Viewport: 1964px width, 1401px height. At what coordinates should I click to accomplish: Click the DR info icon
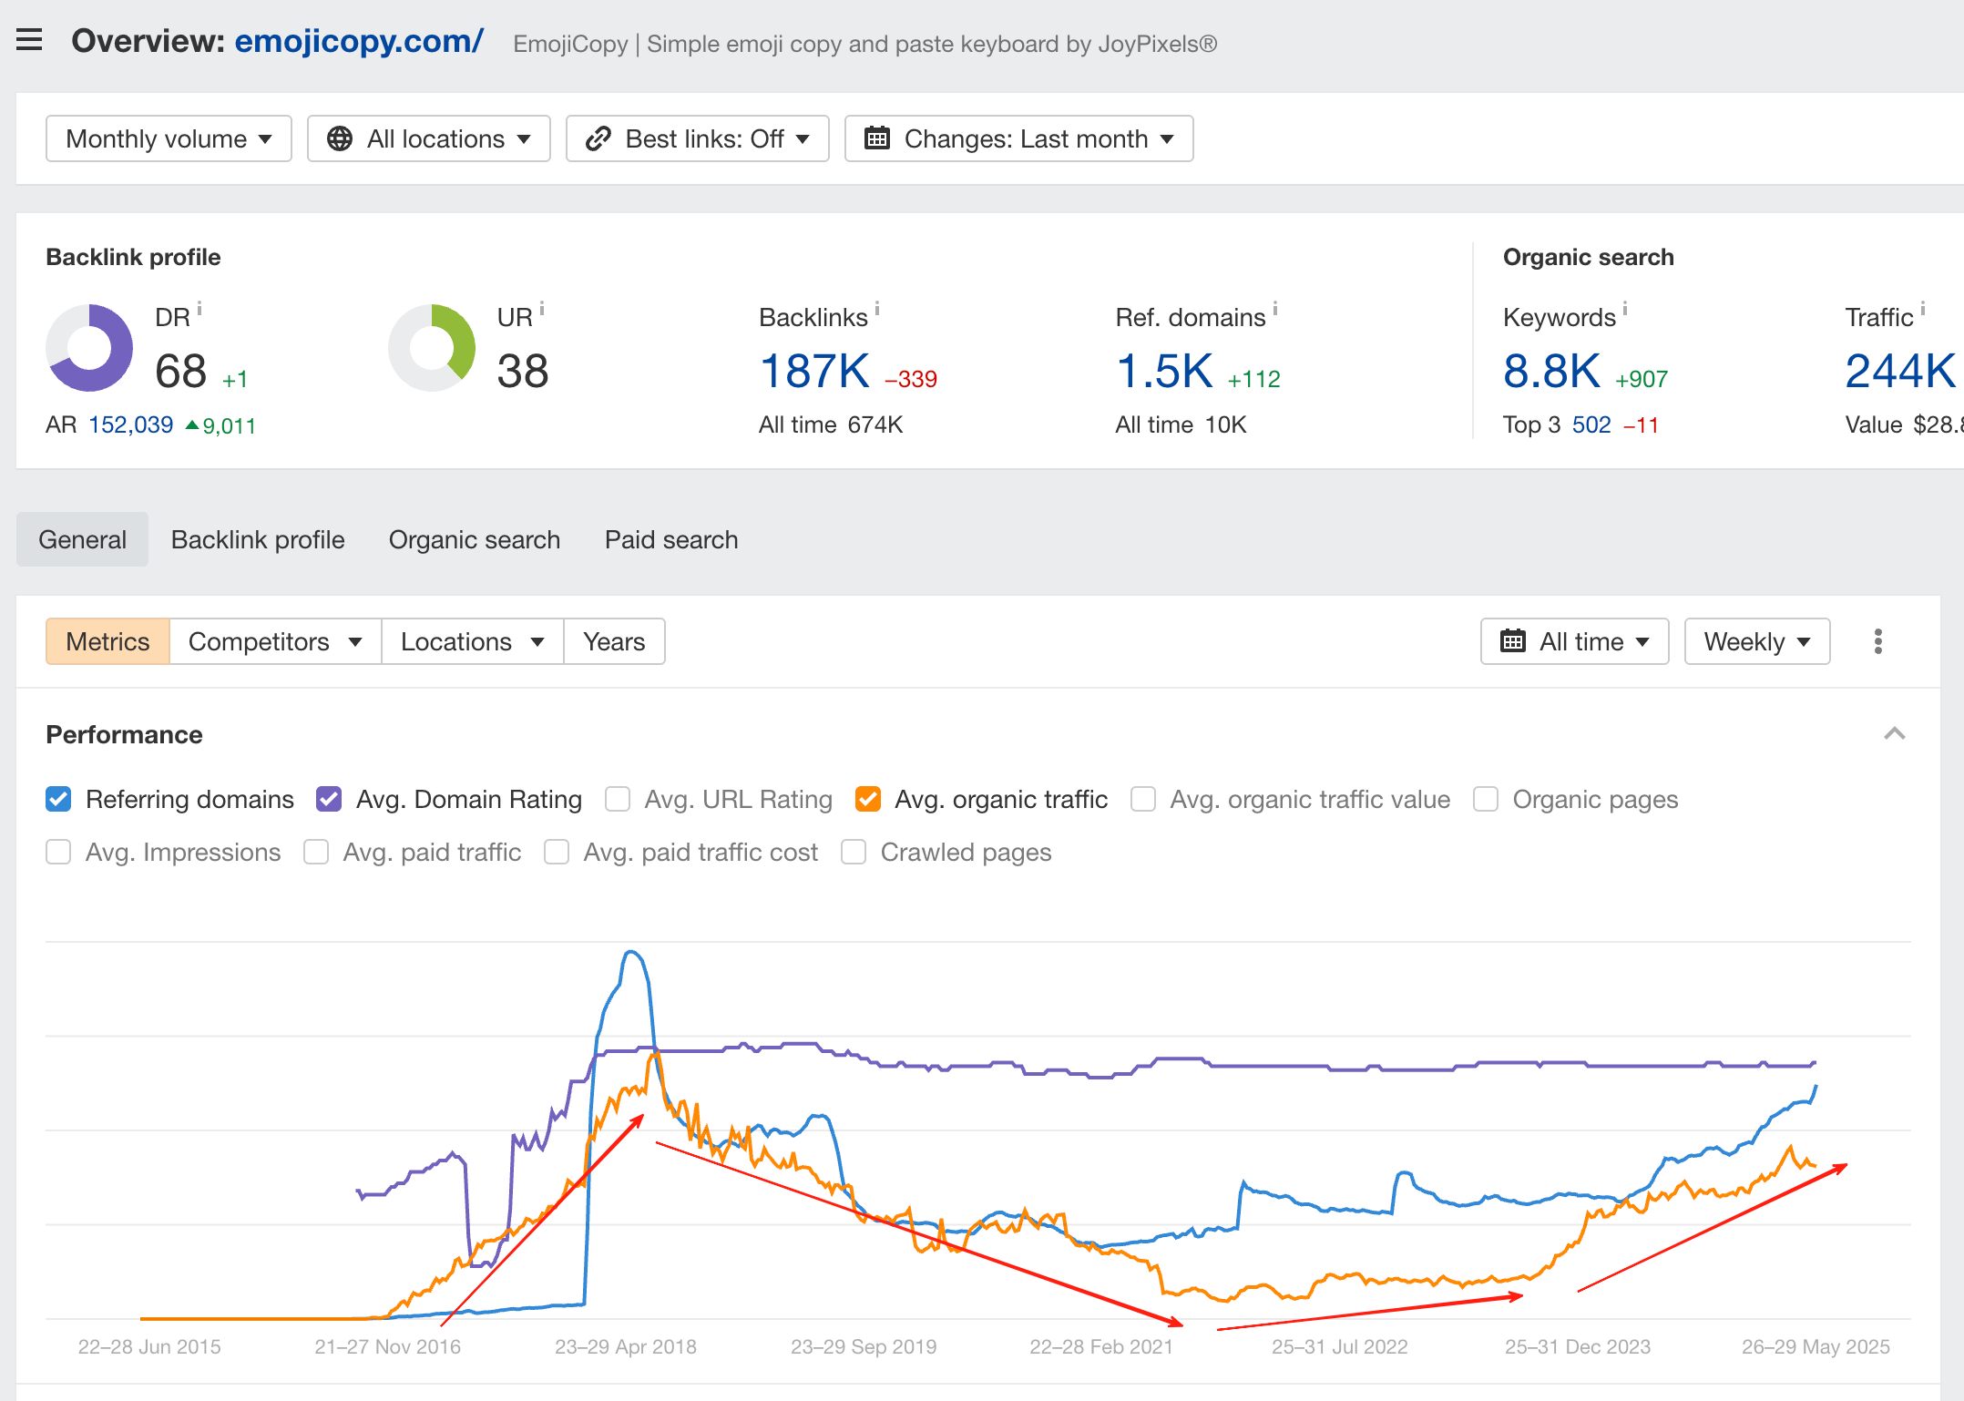pos(199,309)
